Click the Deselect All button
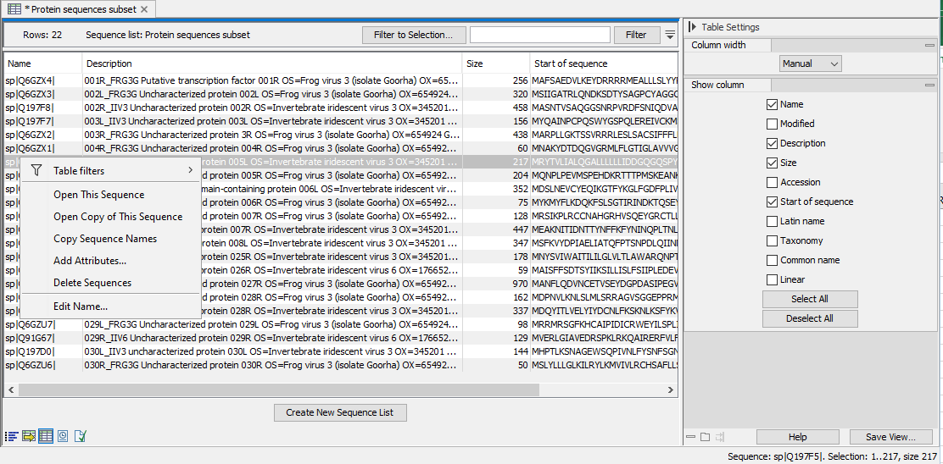Image resolution: width=943 pixels, height=464 pixels. pyautogui.click(x=810, y=318)
